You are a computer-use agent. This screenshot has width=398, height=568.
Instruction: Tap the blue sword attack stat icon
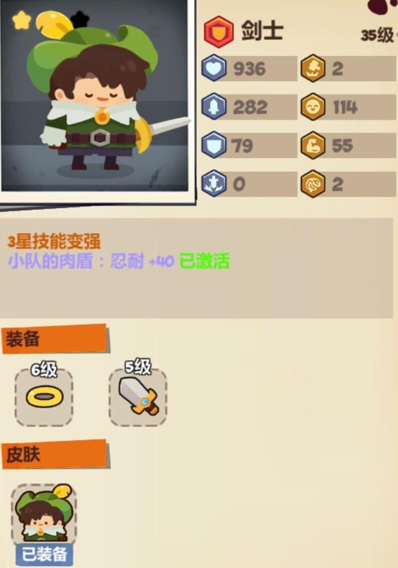click(214, 107)
